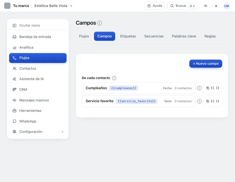The height and width of the screenshot is (182, 235).
Task: Click the info icon beside Campos heading
Action: click(x=100, y=23)
